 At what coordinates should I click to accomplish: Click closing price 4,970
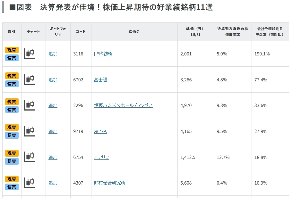point(186,105)
